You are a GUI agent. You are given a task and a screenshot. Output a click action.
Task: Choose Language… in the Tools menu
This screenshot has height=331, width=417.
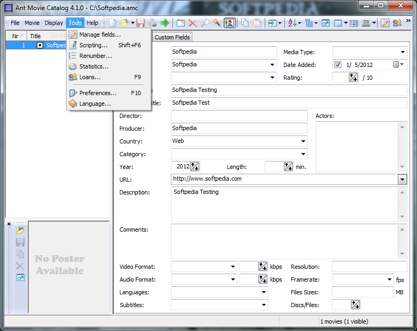tap(109, 104)
